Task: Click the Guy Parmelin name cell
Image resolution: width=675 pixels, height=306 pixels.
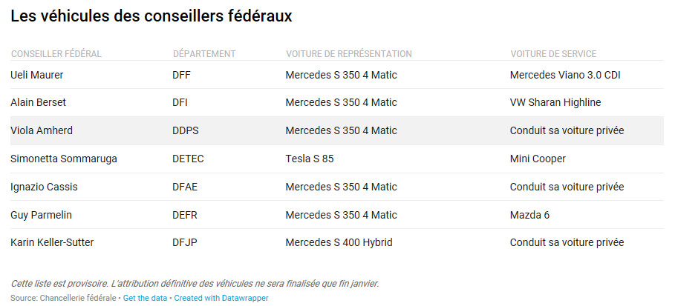Action: [x=42, y=215]
